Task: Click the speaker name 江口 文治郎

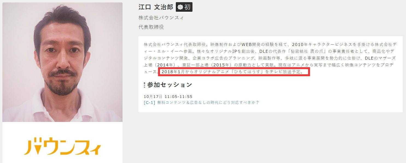Action: (156, 7)
